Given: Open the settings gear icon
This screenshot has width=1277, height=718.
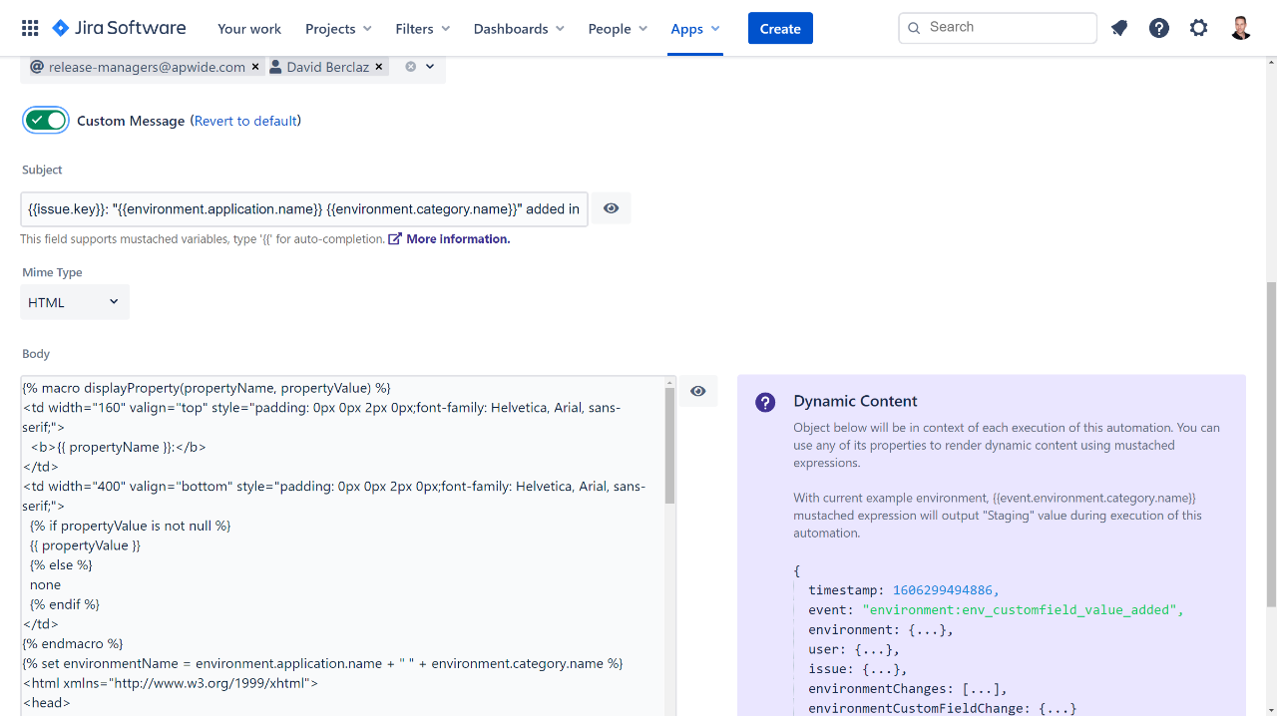Looking at the screenshot, I should pyautogui.click(x=1198, y=28).
